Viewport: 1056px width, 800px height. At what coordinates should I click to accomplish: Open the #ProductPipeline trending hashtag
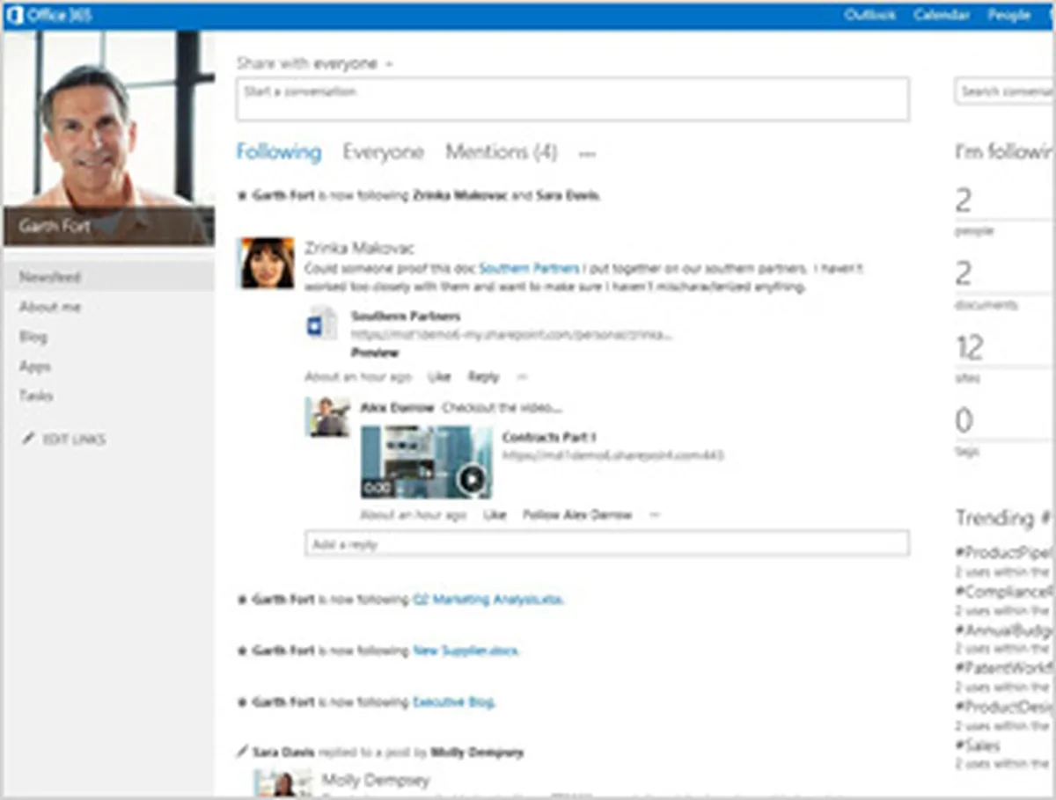(x=1004, y=553)
